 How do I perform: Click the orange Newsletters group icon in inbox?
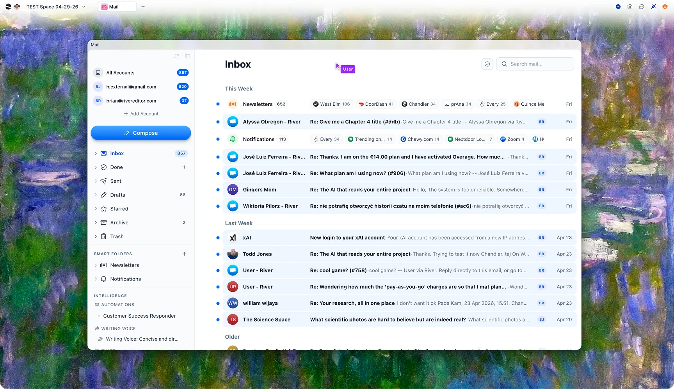pos(233,104)
